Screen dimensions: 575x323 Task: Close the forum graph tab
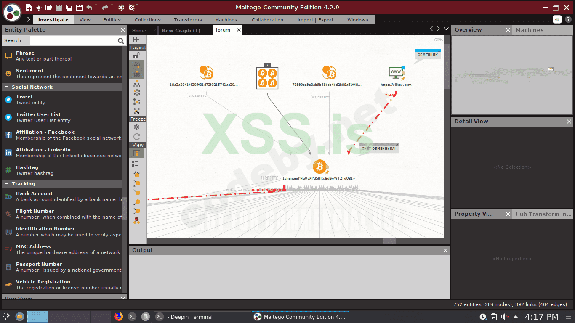coord(239,30)
